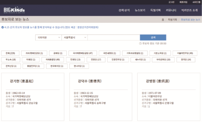Go to 홈 in breadcrumb
This screenshot has width=202, height=122.
pyautogui.click(x=163, y=20)
